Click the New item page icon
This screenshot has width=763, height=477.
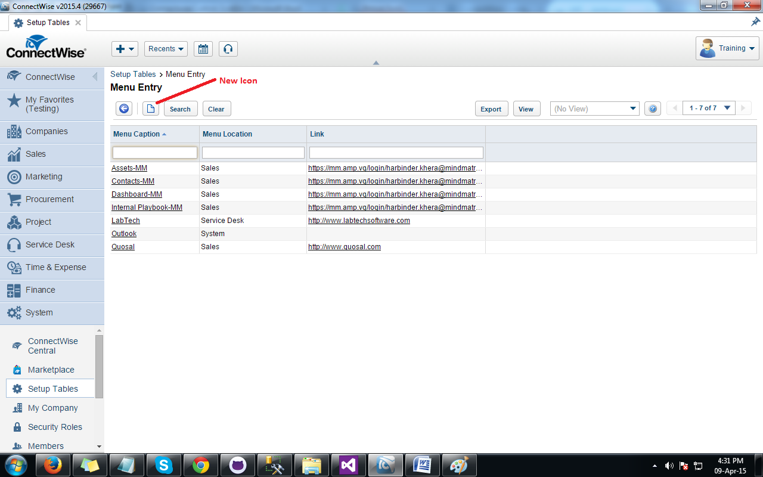pyautogui.click(x=151, y=109)
